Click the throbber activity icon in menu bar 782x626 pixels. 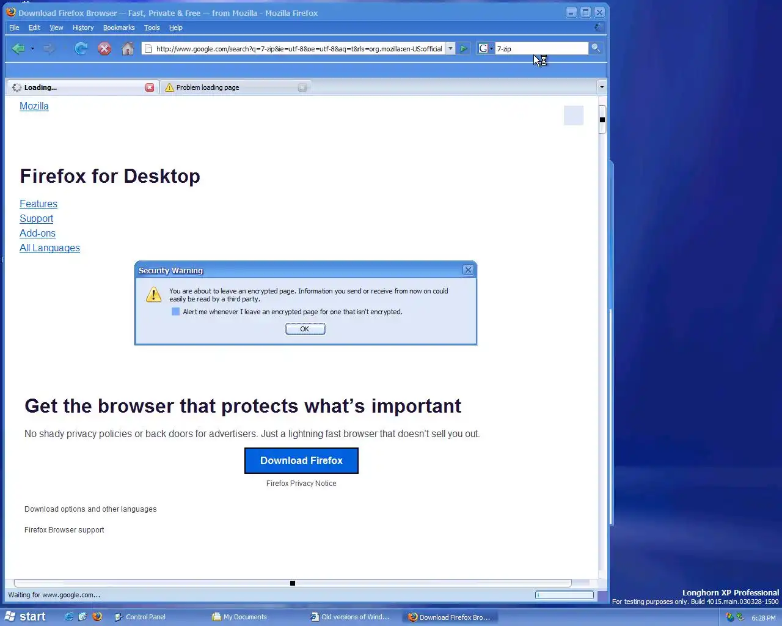599,27
